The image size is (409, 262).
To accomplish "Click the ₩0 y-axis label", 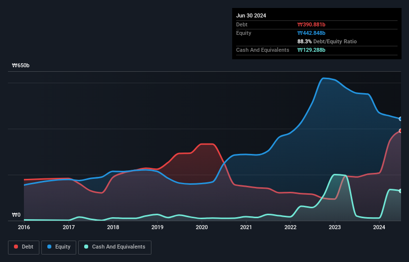I will (x=16, y=215).
